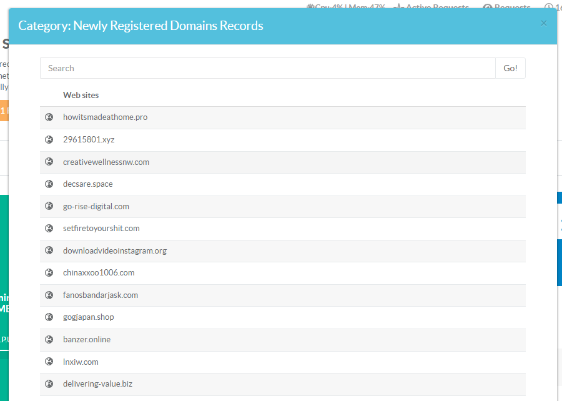Click globe icon beside gogjapan.shop
562x401 pixels.
49,317
